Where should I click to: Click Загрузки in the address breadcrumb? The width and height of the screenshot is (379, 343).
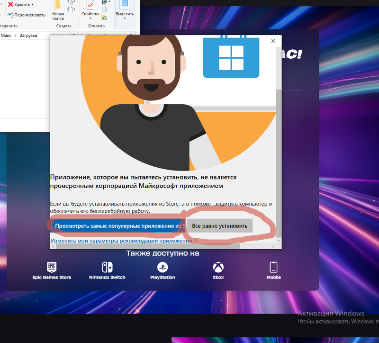coord(28,36)
